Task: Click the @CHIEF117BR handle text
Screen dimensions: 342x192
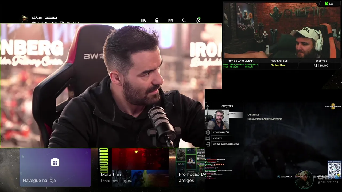Action: (x=328, y=182)
